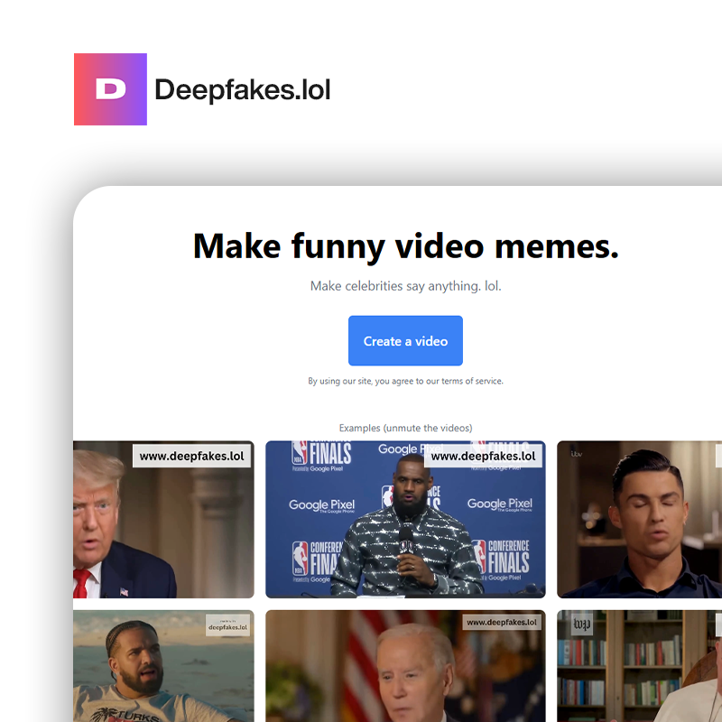722x722 pixels.
Task: Open the terms of service link
Action: click(x=472, y=381)
